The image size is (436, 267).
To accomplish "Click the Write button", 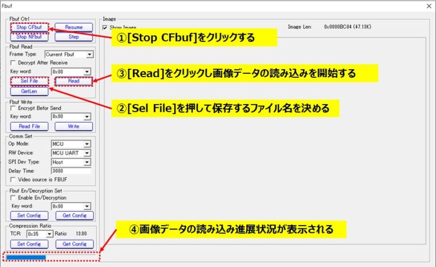I will (x=74, y=126).
